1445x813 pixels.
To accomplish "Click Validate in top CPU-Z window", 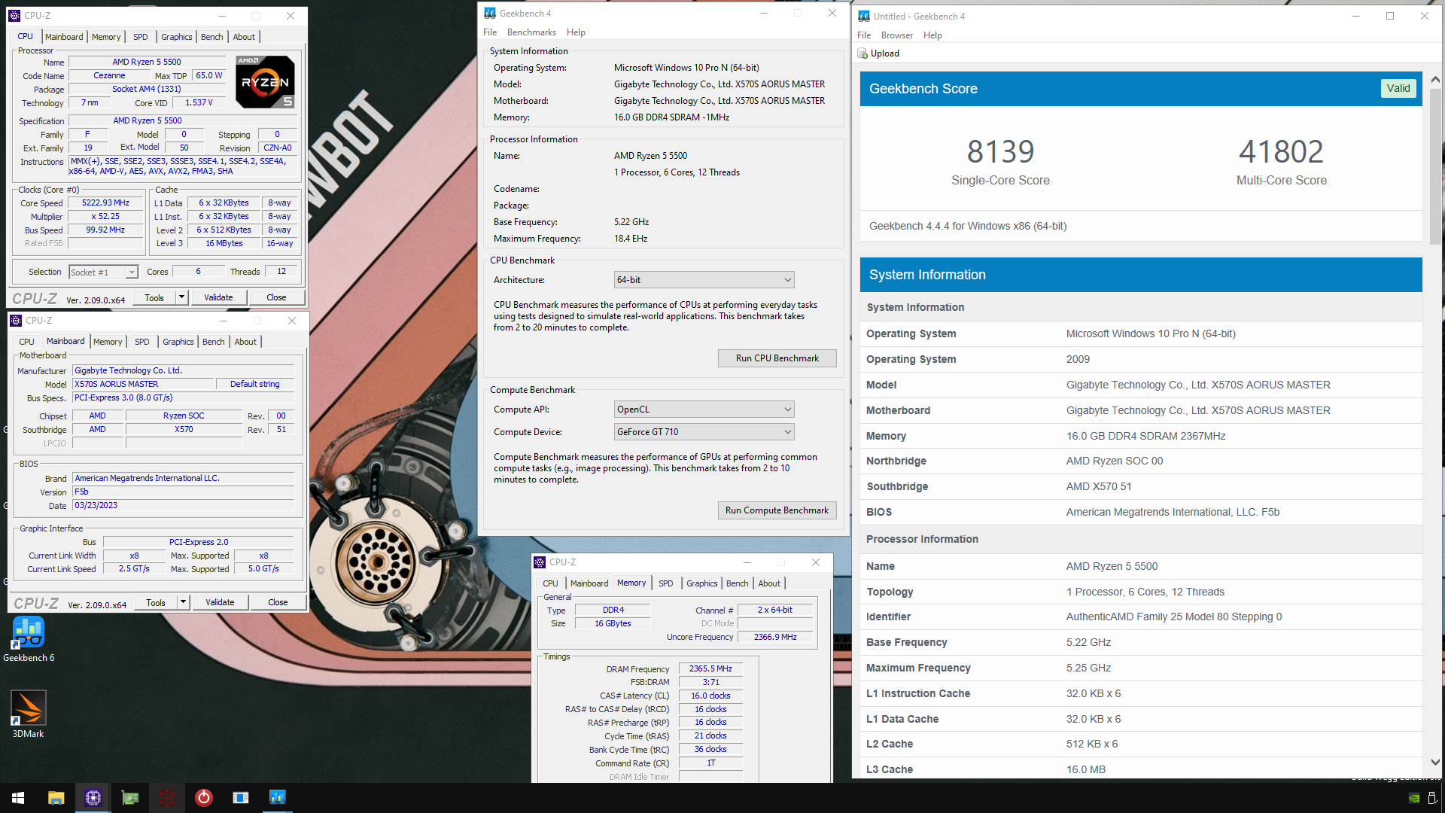I will [218, 298].
